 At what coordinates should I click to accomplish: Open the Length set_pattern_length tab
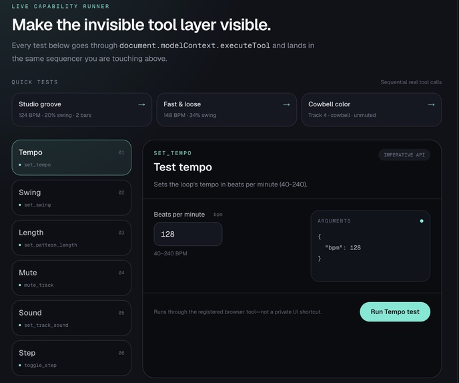(x=71, y=238)
